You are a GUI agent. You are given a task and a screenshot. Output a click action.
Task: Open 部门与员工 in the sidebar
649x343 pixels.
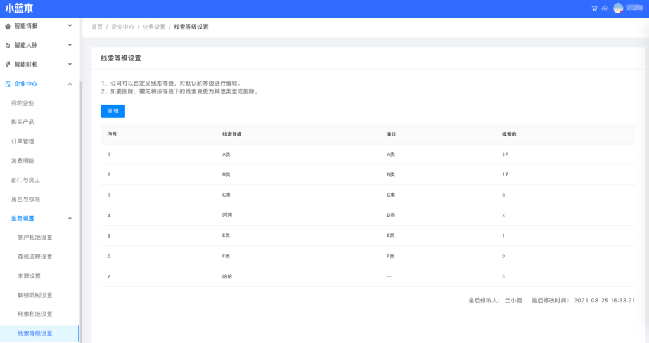pos(26,180)
